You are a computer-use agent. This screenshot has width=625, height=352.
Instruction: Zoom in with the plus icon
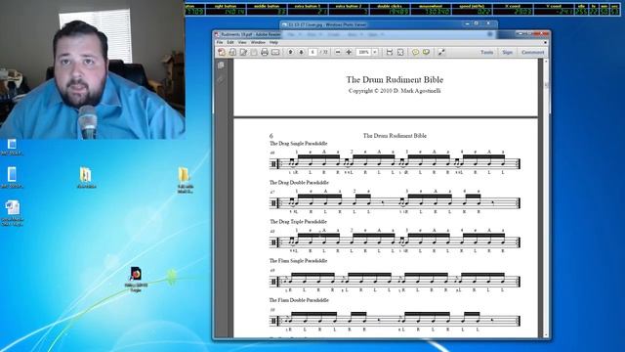[x=349, y=52]
